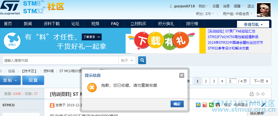278x116 pixels.
Task: Focus the 电梯直达 floor input
Action: [255, 105]
